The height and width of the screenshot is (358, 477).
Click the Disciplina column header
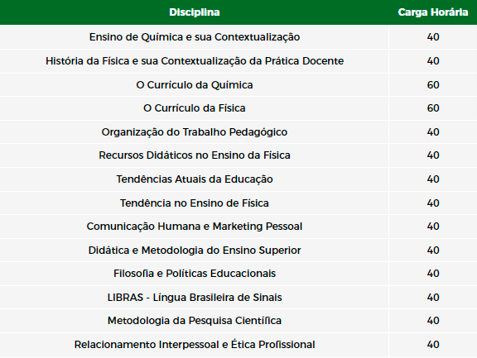click(x=195, y=12)
